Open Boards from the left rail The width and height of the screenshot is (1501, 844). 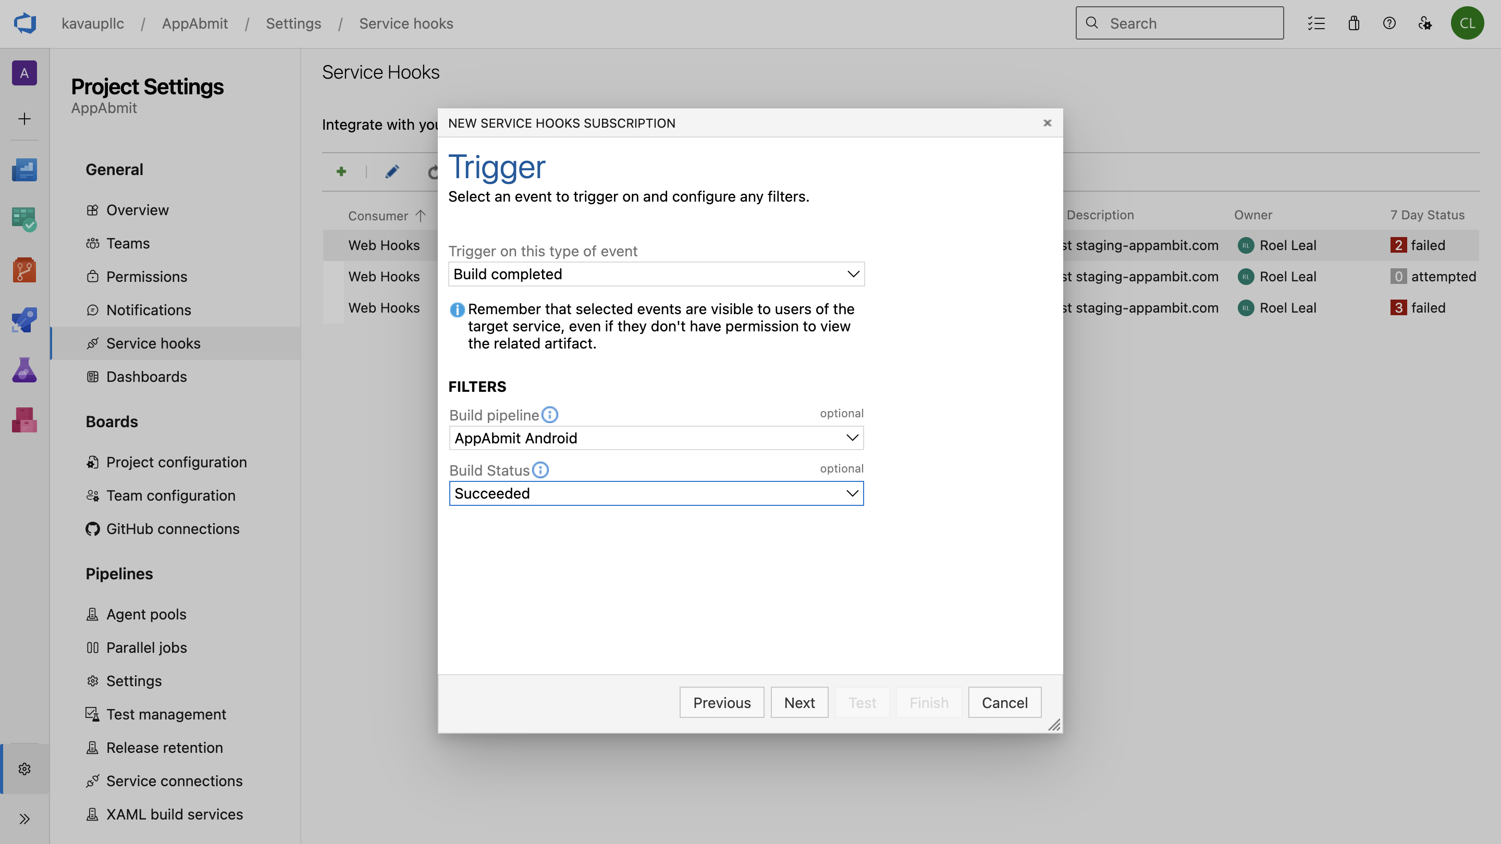[x=24, y=219]
